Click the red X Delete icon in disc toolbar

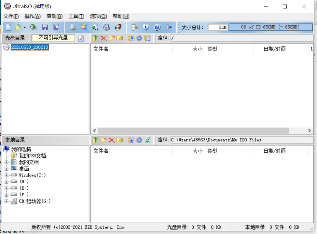(103, 38)
